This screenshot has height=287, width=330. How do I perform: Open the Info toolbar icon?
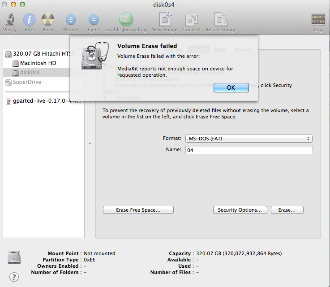[29, 19]
